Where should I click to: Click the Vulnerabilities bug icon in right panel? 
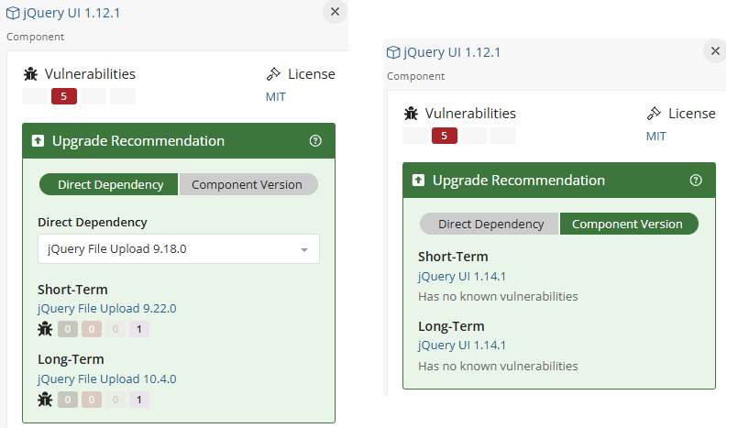412,114
